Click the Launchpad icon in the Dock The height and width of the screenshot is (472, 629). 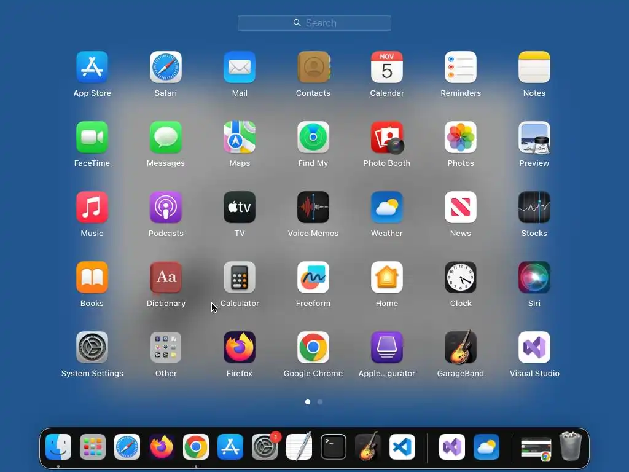[93, 447]
